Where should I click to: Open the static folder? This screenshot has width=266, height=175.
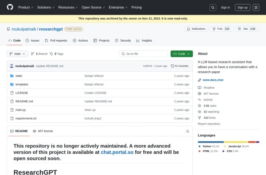19,76
